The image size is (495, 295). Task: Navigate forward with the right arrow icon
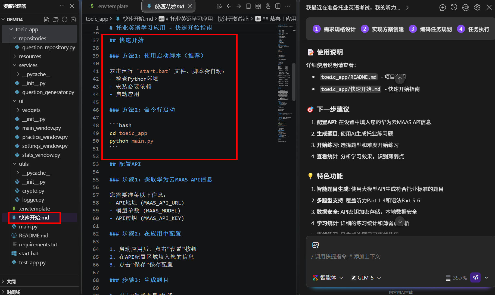tap(239, 6)
